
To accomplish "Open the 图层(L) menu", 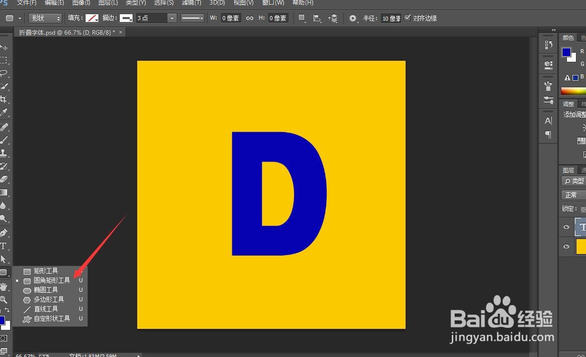I will 108,3.
